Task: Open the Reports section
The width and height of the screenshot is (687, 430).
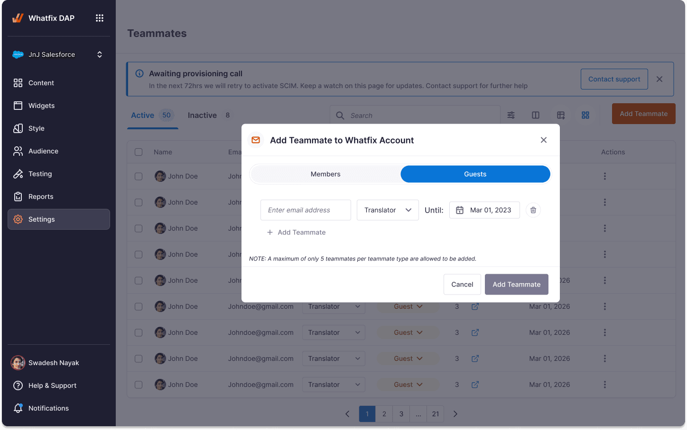Action: coord(59,197)
